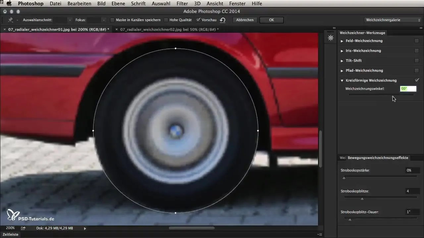Click the pin tool icon in options bar
Screen dimensions: 424x238
click(x=11, y=20)
